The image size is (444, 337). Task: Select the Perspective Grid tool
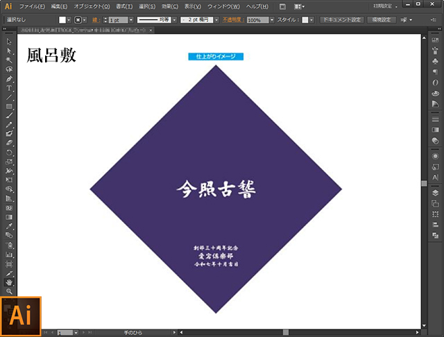pyautogui.click(x=9, y=198)
